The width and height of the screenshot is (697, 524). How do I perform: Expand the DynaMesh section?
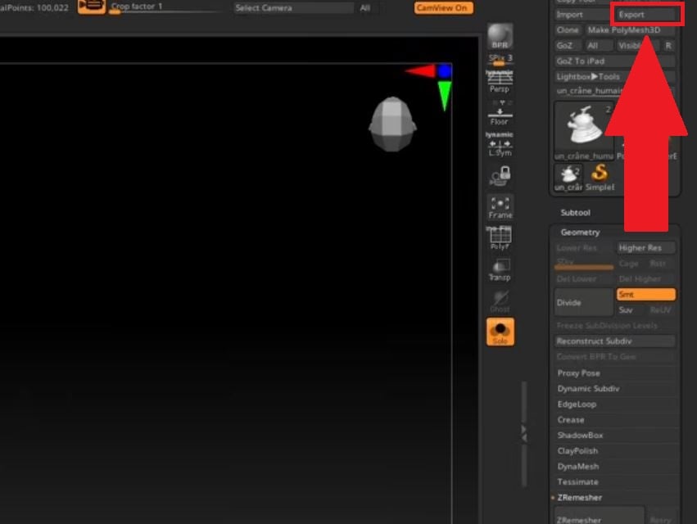[578, 466]
